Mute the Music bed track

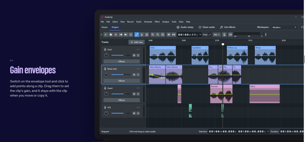134,75
